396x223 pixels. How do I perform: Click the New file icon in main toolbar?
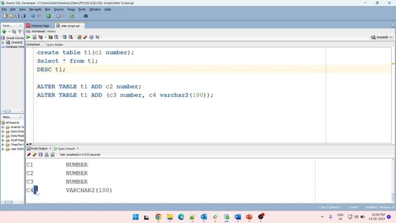click(6, 16)
